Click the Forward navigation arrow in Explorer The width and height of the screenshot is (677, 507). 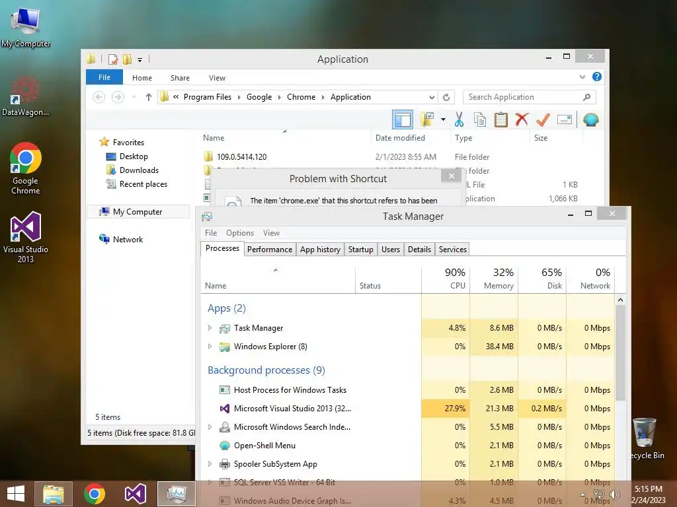tap(118, 97)
